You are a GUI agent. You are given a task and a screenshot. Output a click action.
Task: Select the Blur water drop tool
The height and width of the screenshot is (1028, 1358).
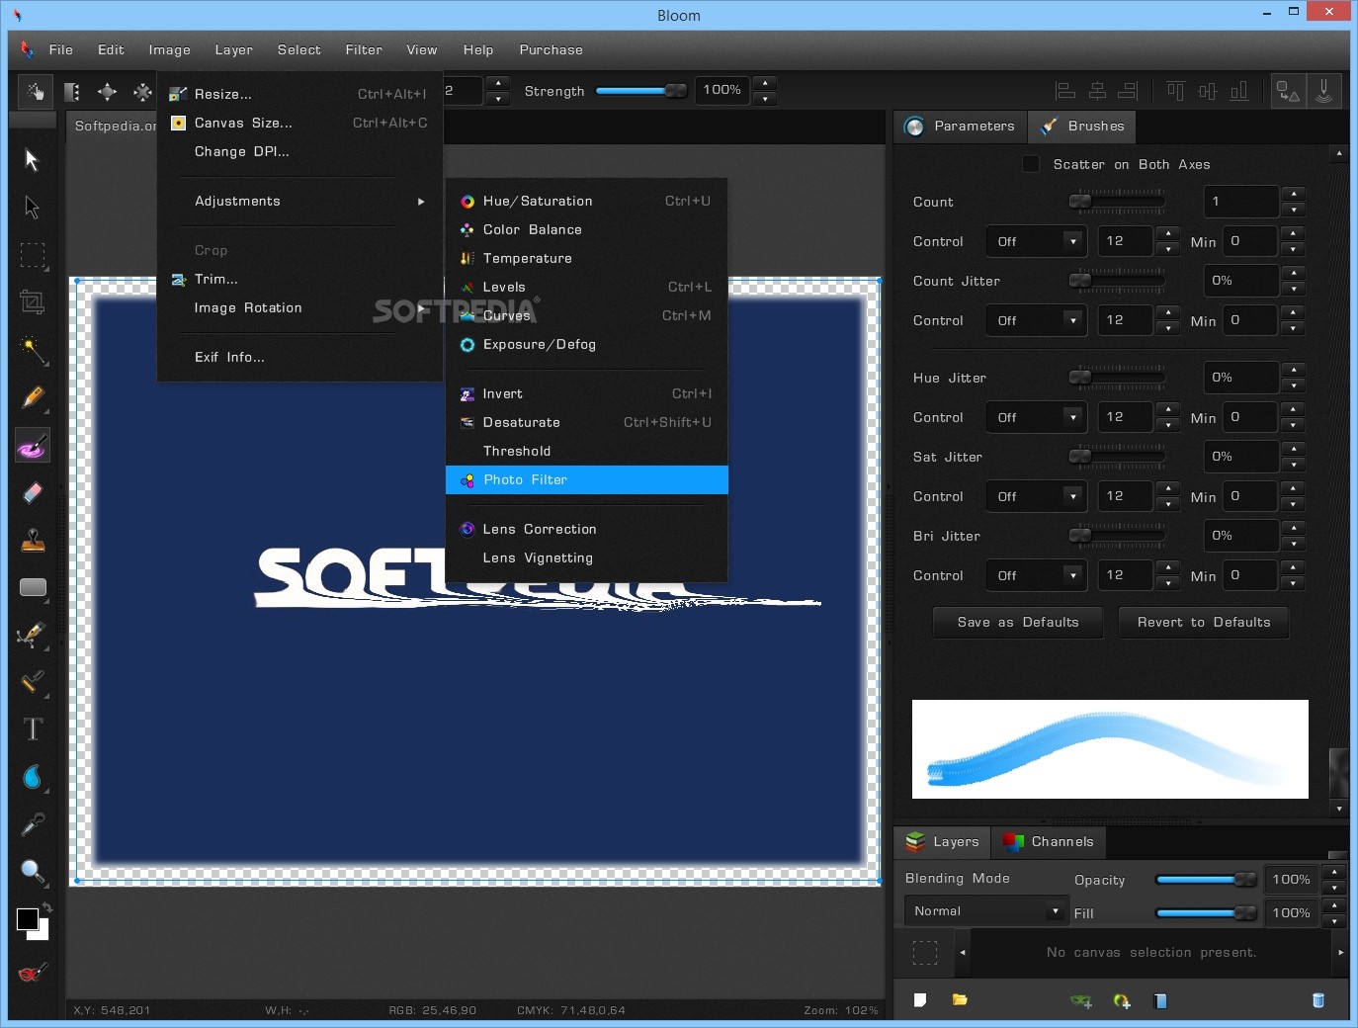pyautogui.click(x=33, y=777)
